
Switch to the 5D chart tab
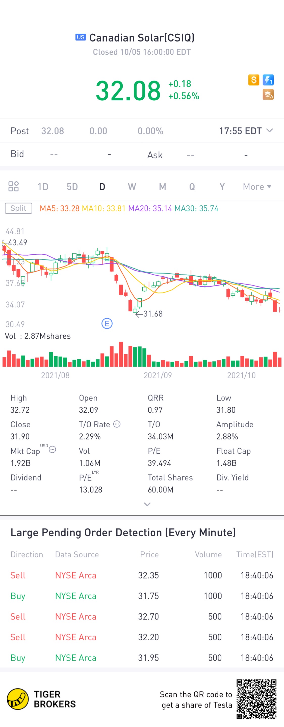click(x=72, y=187)
